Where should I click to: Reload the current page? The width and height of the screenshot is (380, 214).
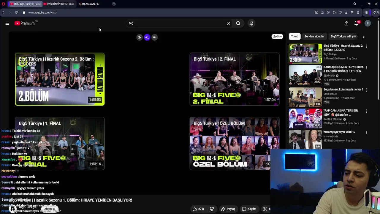click(16, 12)
